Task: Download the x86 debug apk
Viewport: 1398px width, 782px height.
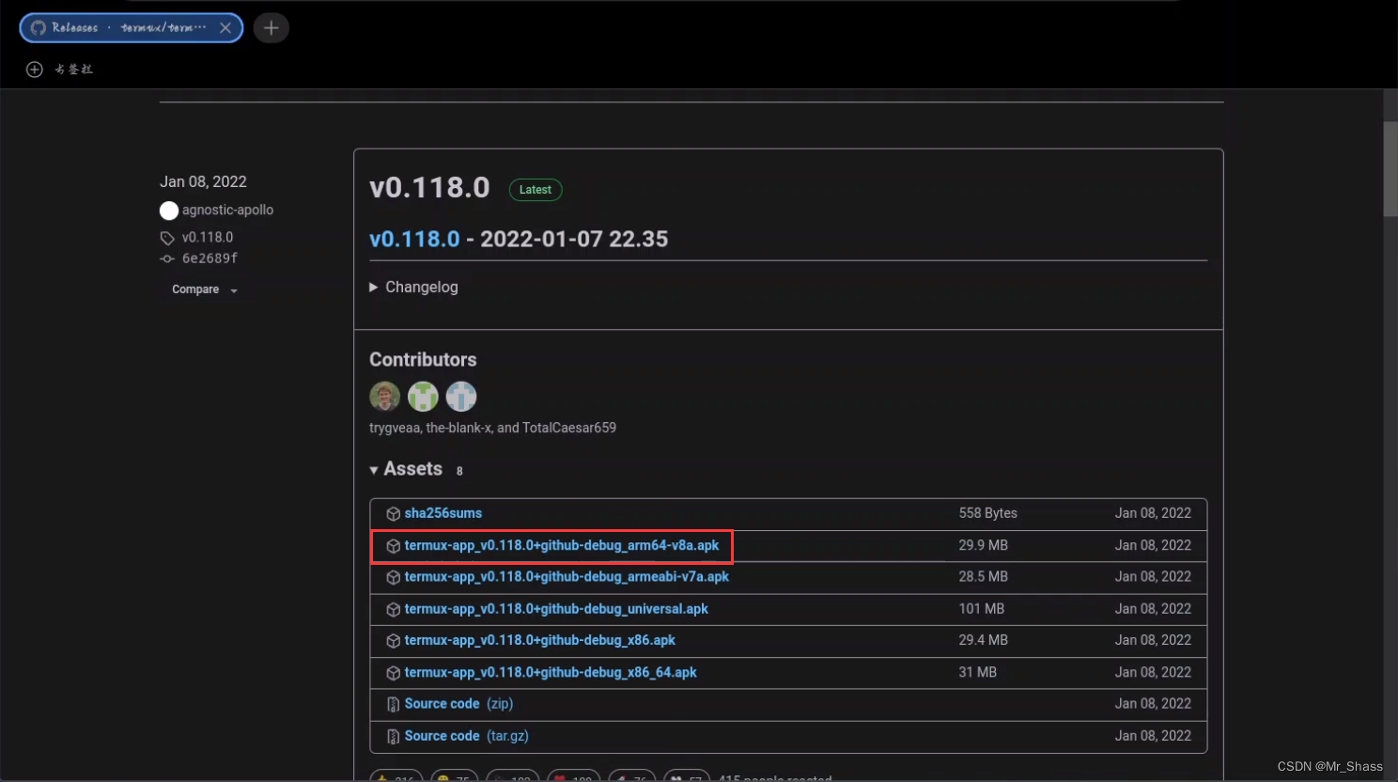Action: 540,640
